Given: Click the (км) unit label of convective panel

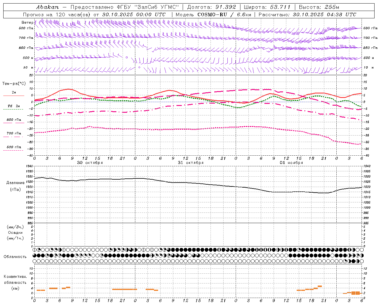Looking at the screenshot, I should point(15,288).
